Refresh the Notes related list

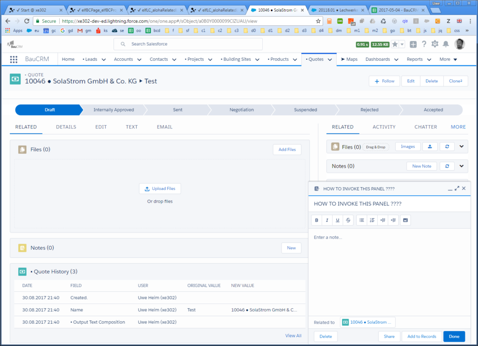pyautogui.click(x=447, y=166)
